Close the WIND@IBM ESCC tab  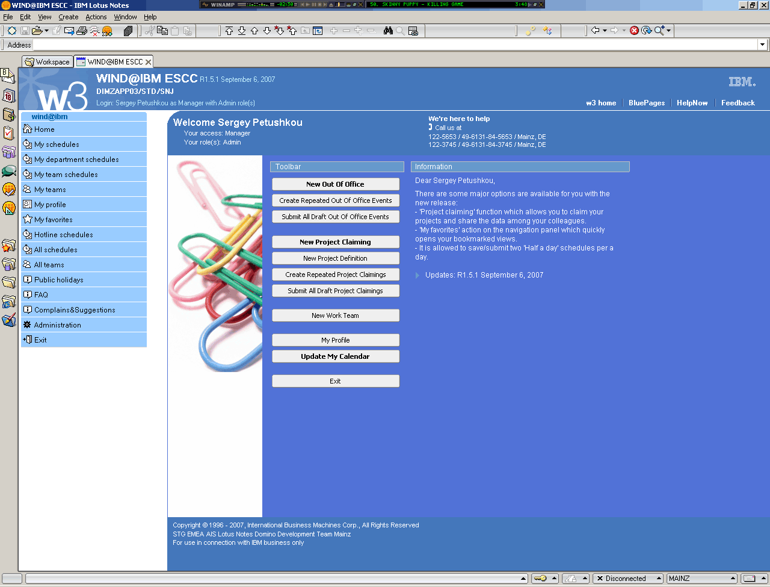(x=148, y=62)
